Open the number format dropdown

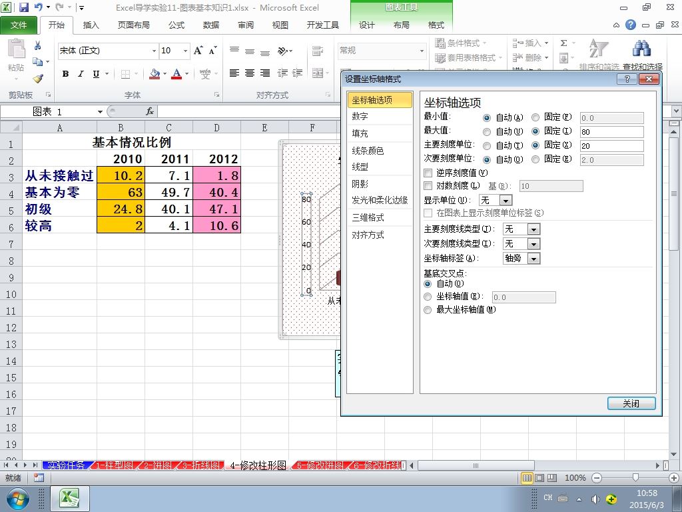[x=422, y=51]
